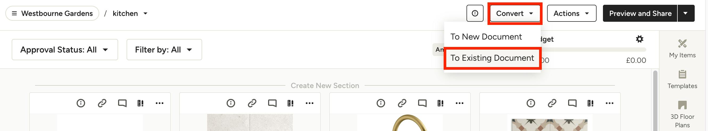Viewport: 708px width, 131px height.
Task: Open the kitchen board dropdown
Action: [130, 13]
